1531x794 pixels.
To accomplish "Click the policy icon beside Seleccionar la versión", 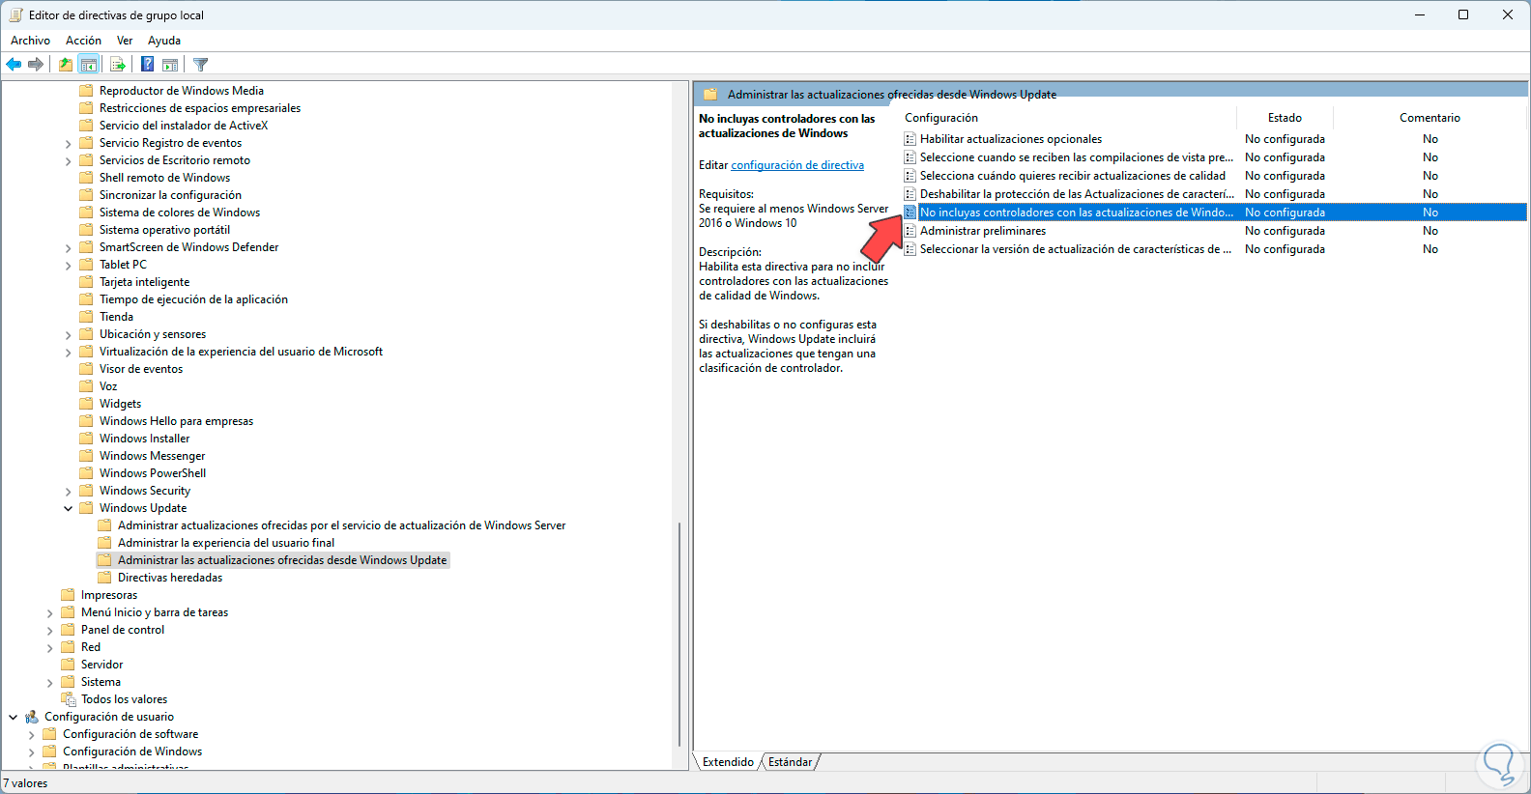I will coord(910,249).
